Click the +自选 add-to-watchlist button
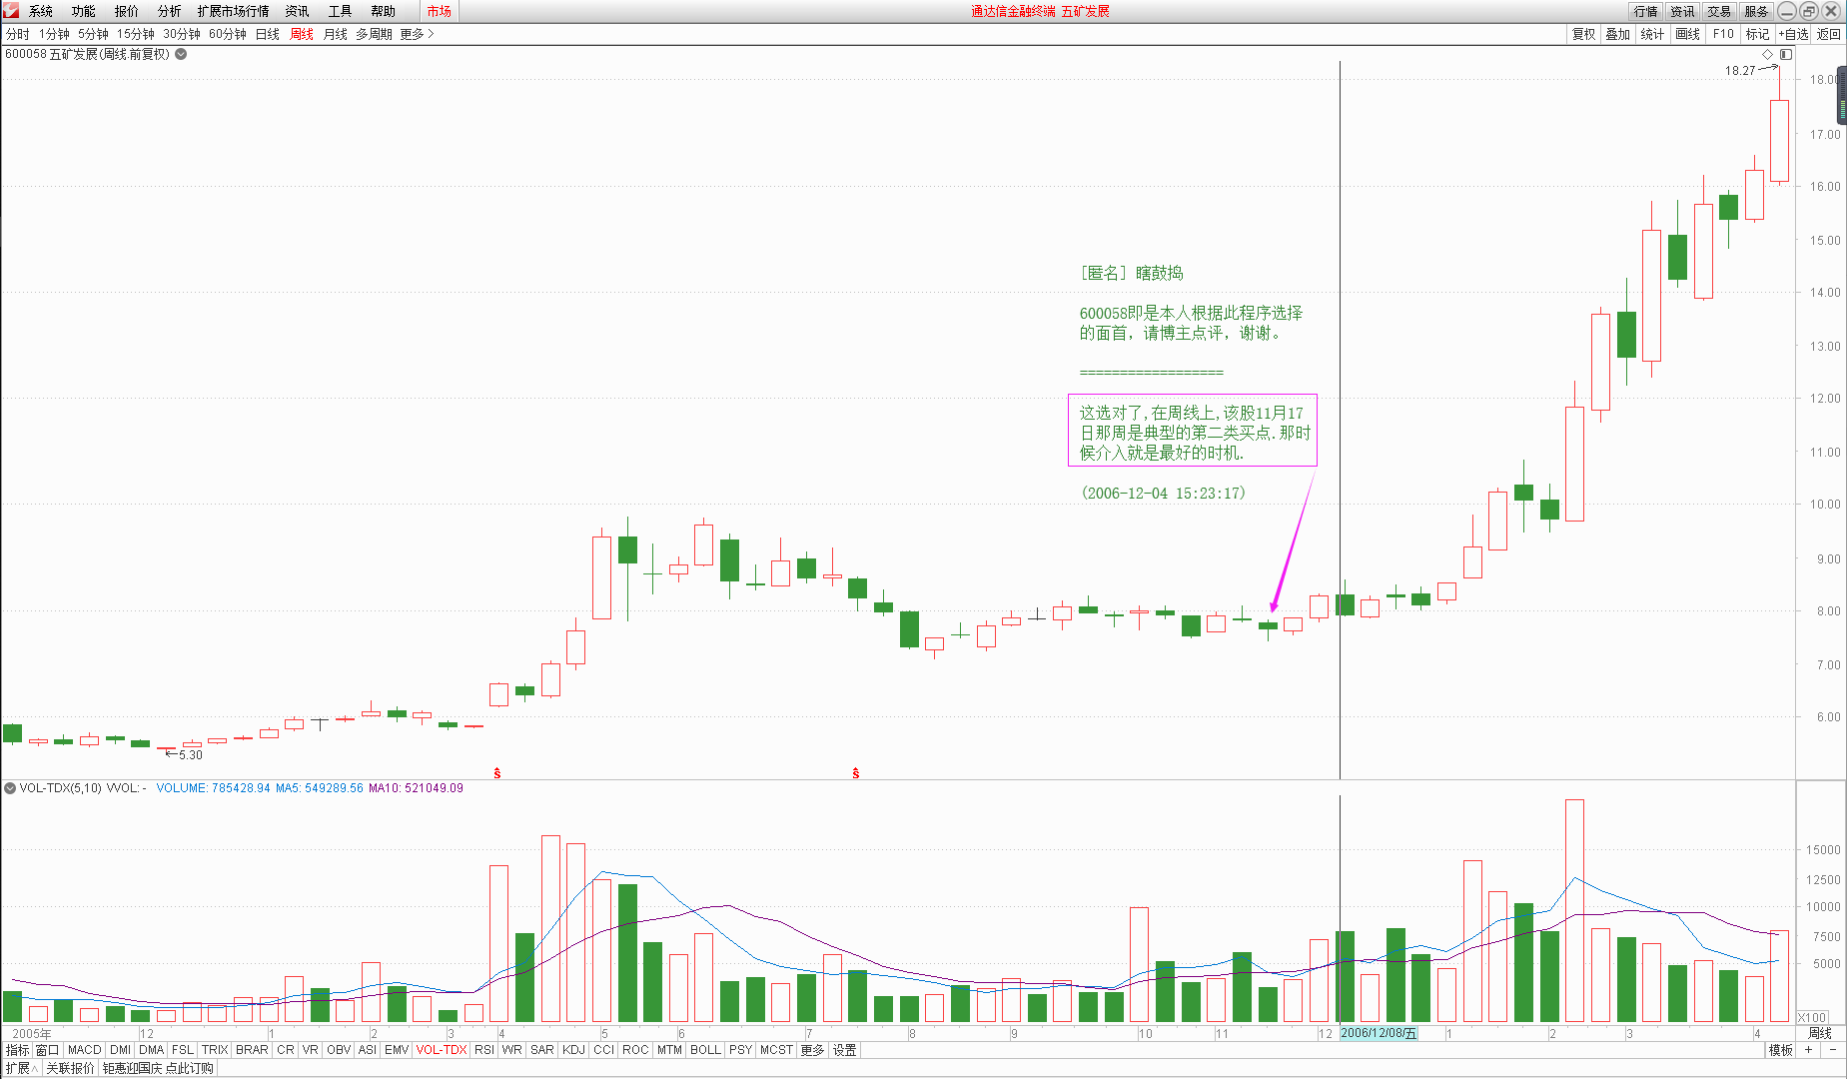Screen dimensions: 1847x1079 pyautogui.click(x=1794, y=34)
